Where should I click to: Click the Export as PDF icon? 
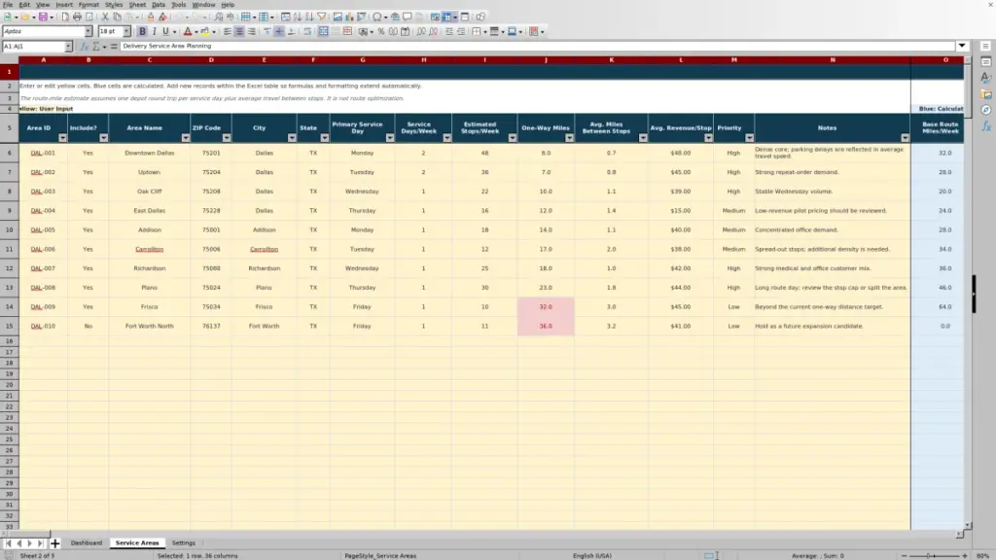pos(65,17)
